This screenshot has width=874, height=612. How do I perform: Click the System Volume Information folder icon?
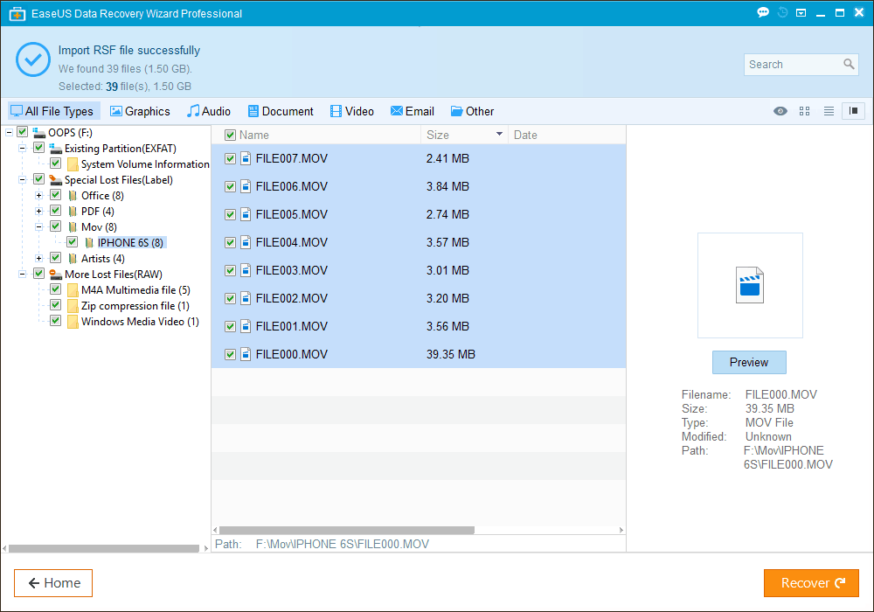pos(73,164)
